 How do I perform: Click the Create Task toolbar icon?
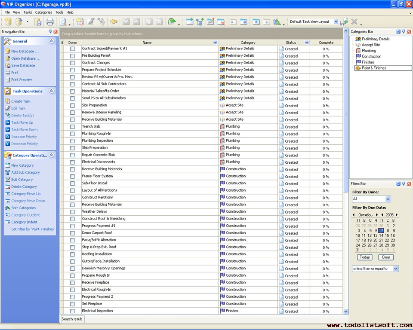[x=80, y=22]
